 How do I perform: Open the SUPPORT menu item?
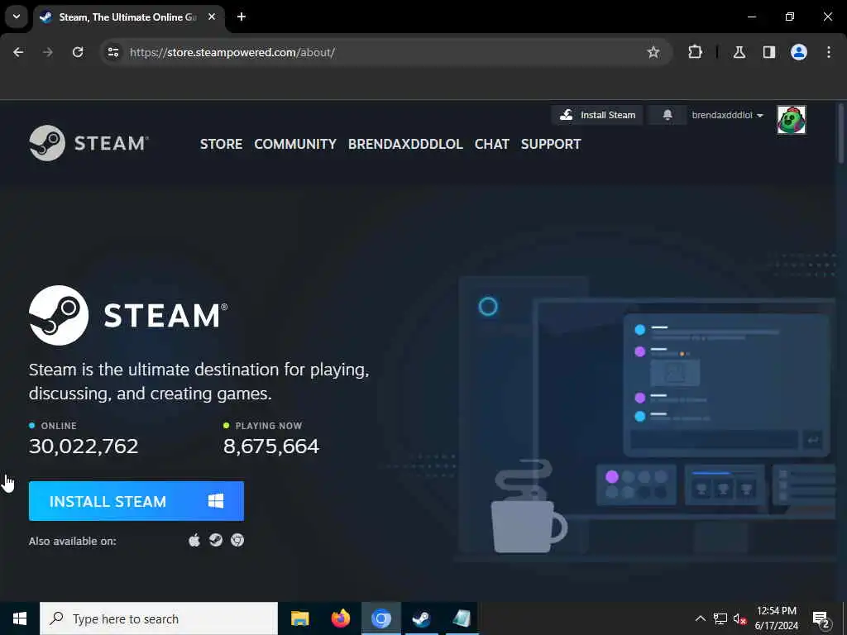pyautogui.click(x=550, y=144)
